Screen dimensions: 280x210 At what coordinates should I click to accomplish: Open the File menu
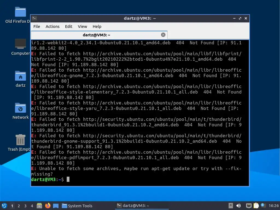click(37, 27)
